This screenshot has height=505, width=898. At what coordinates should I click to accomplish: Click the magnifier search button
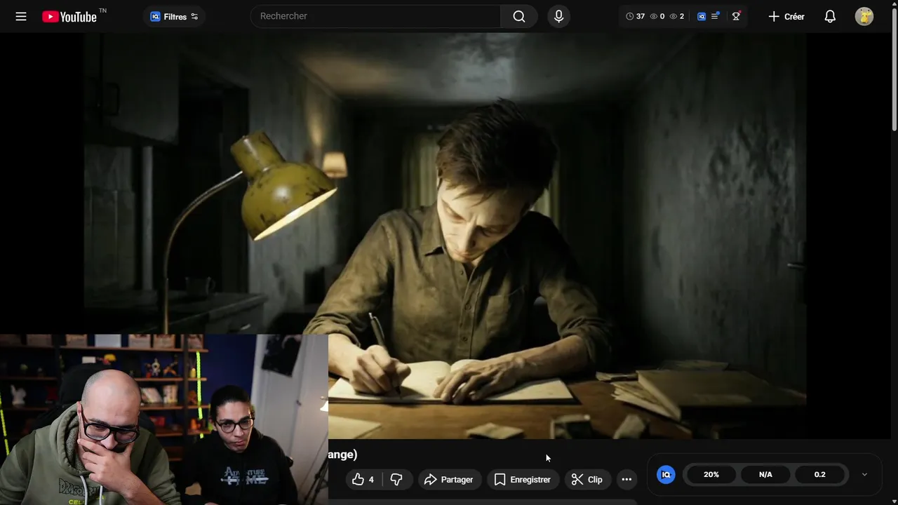tap(519, 16)
